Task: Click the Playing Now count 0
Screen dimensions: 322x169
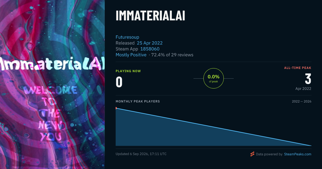Action: pyautogui.click(x=119, y=82)
